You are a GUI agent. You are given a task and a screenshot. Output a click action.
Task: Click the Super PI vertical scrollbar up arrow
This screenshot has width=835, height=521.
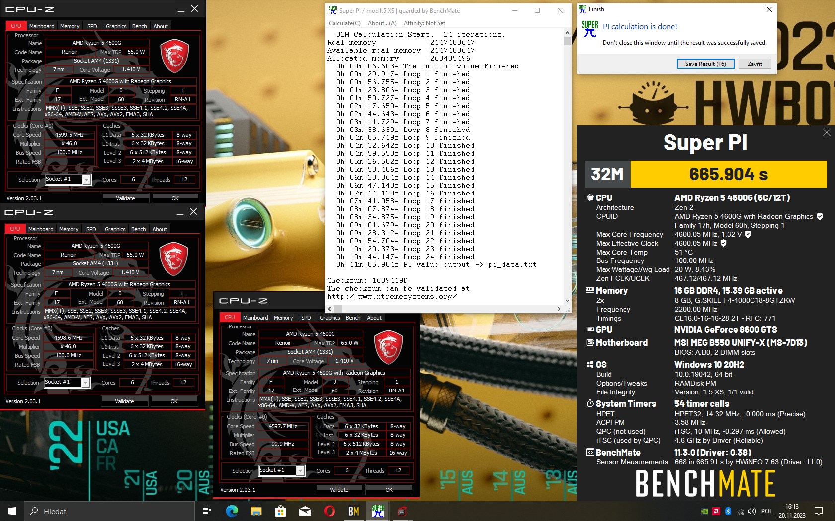pos(567,33)
